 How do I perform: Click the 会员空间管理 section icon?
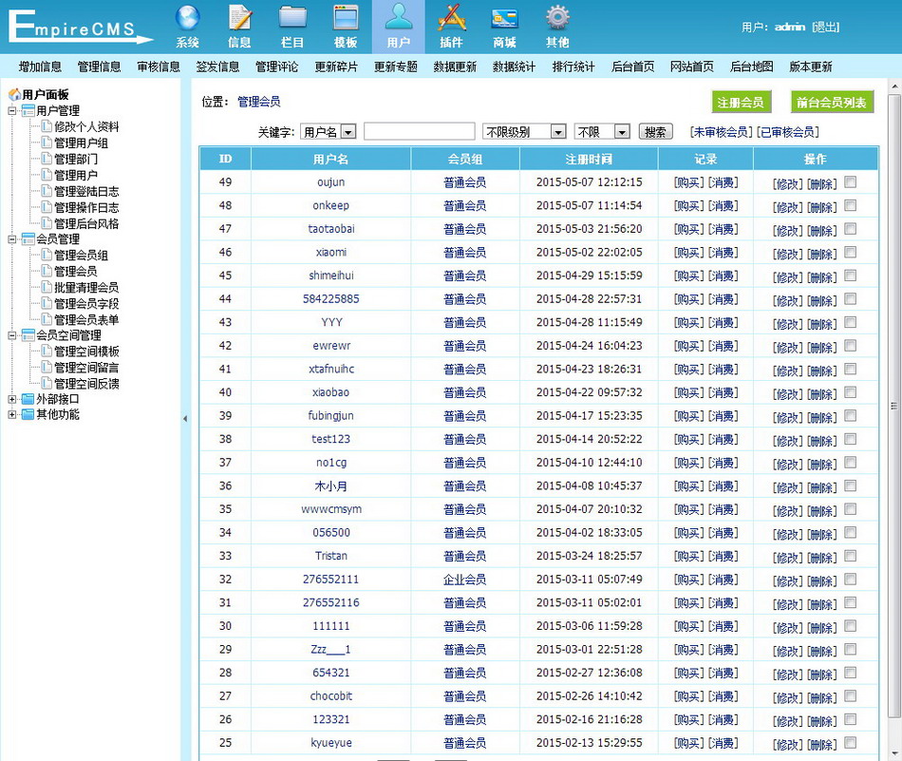(x=28, y=335)
